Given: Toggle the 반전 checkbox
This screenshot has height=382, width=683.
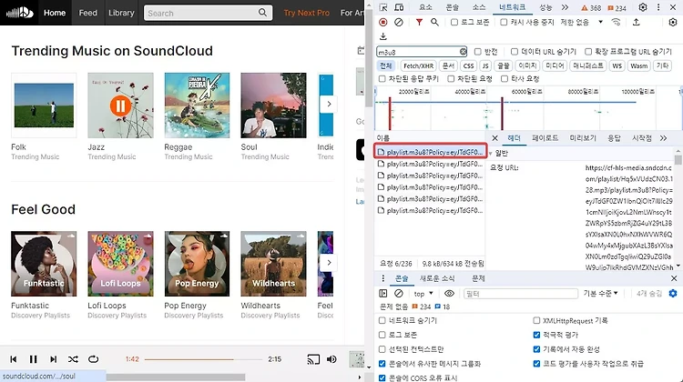Looking at the screenshot, I should [478, 52].
